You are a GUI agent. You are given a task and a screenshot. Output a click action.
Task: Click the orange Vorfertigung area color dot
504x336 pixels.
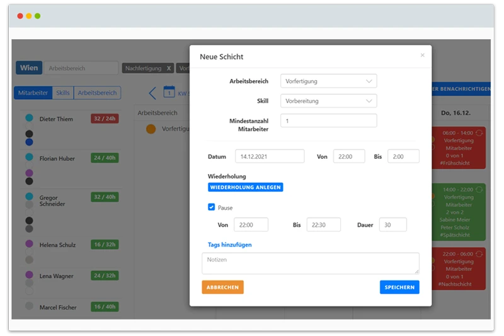(151, 129)
